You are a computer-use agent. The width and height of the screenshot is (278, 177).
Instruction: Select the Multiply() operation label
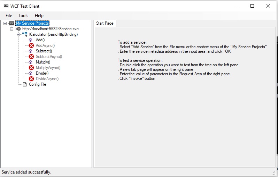43,62
